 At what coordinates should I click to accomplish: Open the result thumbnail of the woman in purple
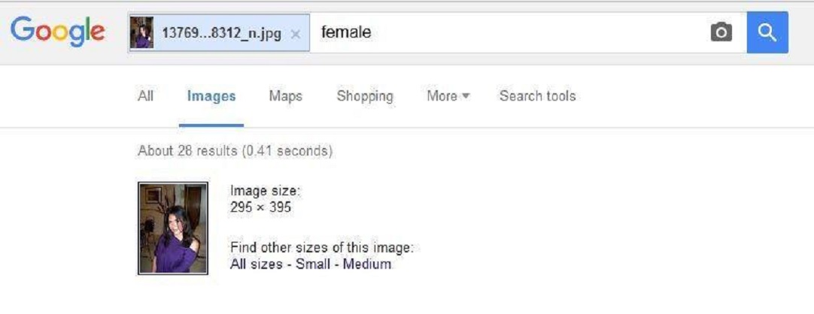[x=173, y=228]
